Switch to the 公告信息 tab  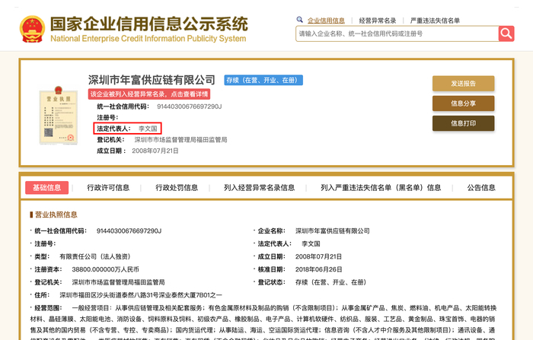(x=481, y=188)
